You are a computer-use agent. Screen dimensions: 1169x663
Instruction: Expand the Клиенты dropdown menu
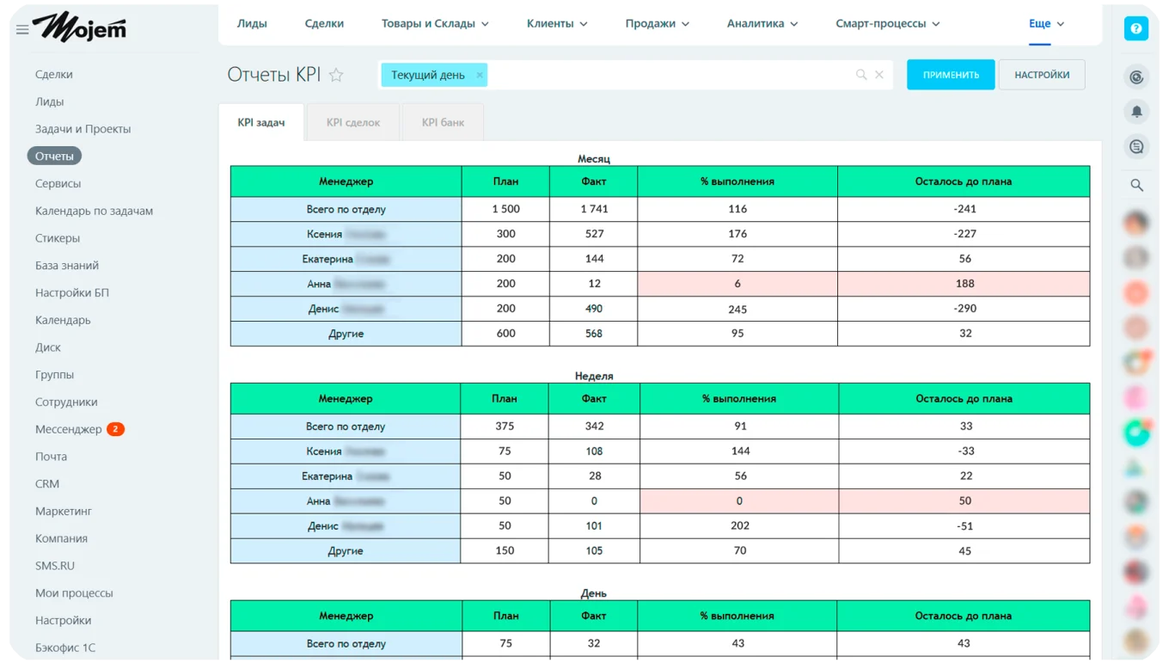pyautogui.click(x=556, y=23)
